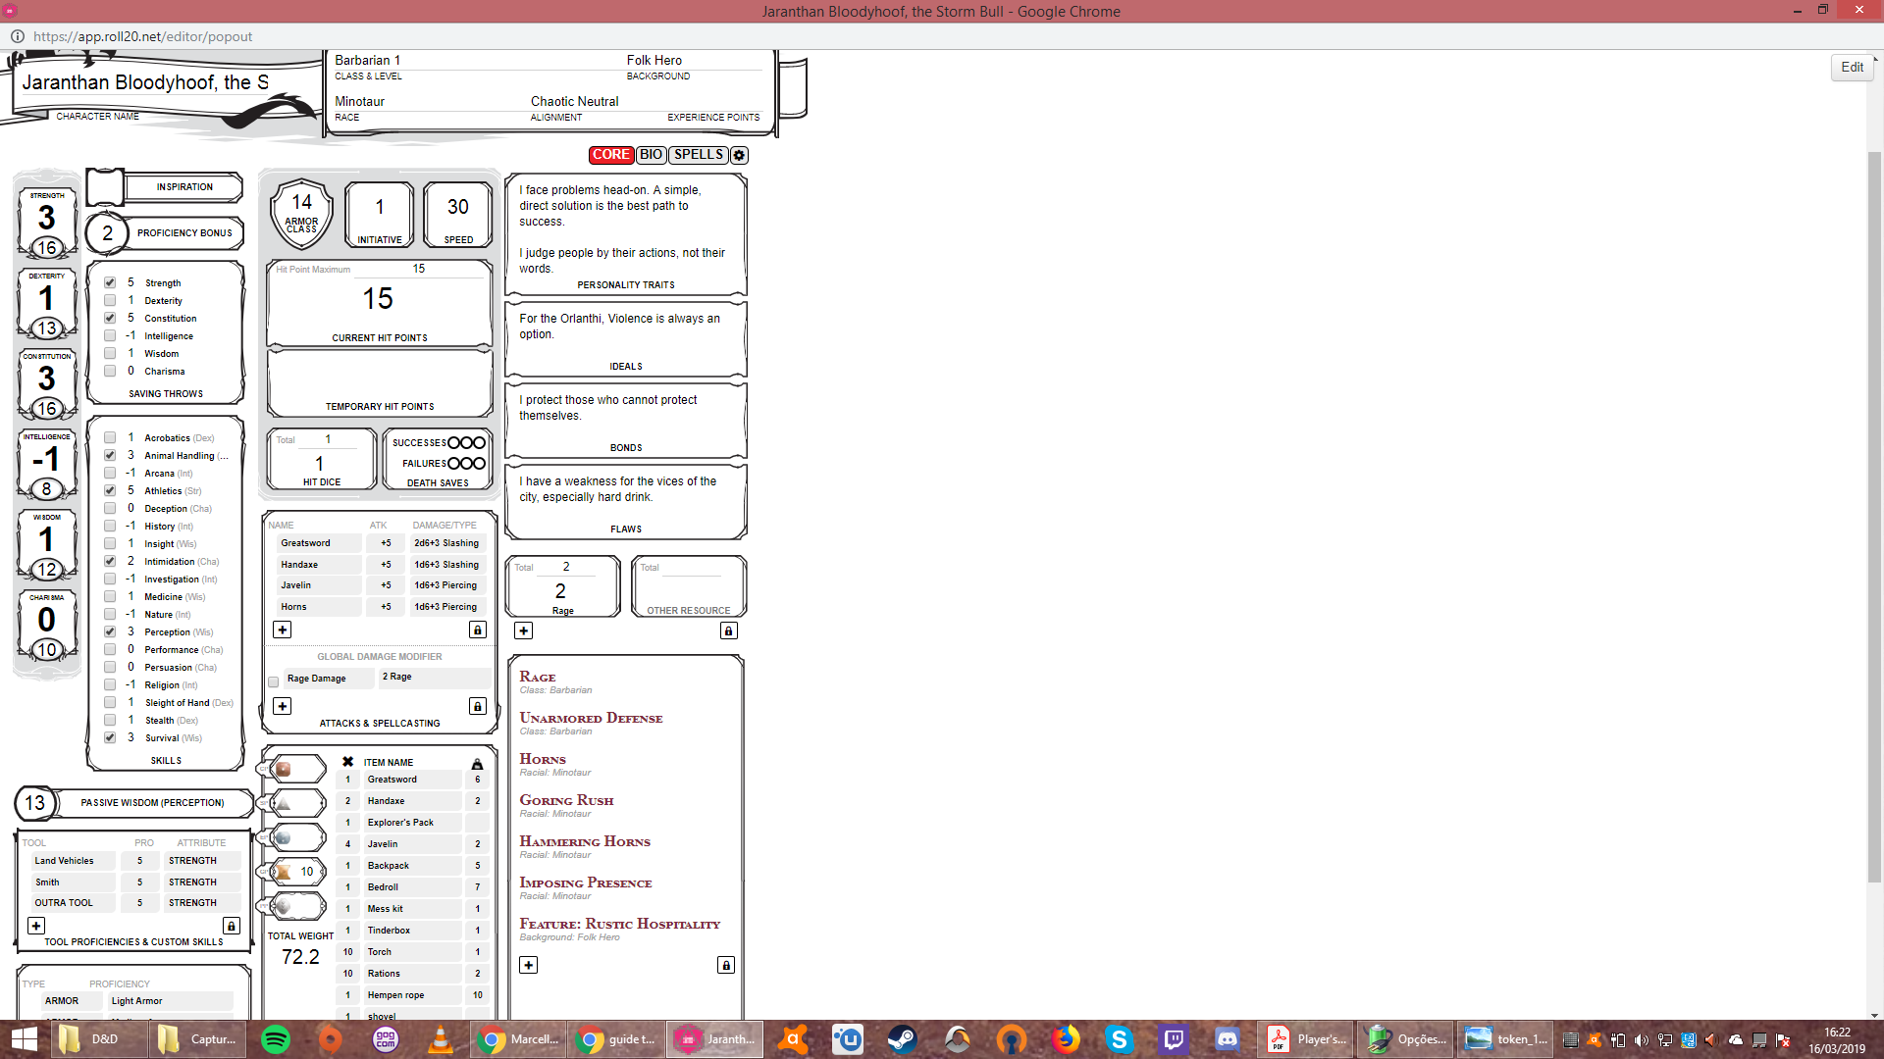The width and height of the screenshot is (1884, 1059).
Task: Lock the tool proficiencies padlock
Action: tap(232, 926)
